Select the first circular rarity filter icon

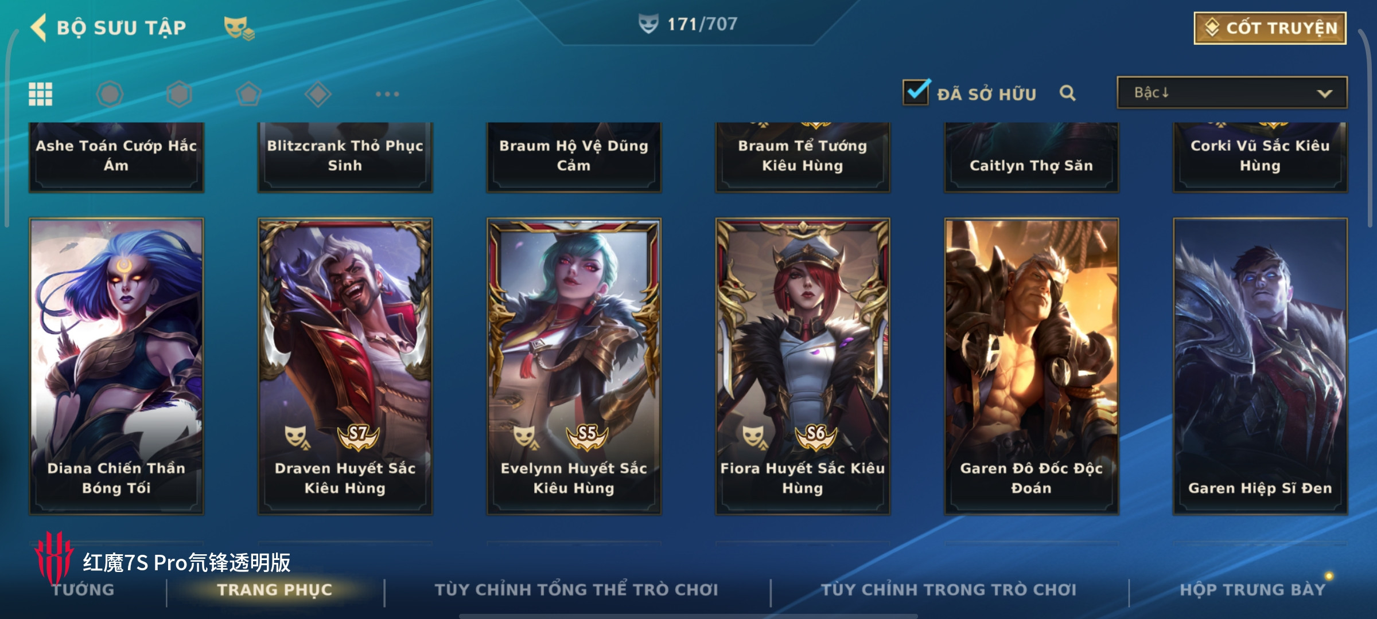point(110,94)
